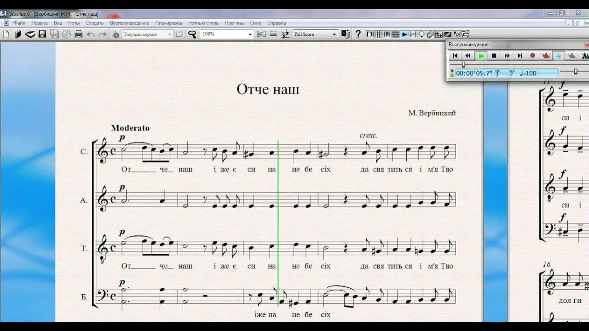Stop playback with the black square button

point(494,56)
